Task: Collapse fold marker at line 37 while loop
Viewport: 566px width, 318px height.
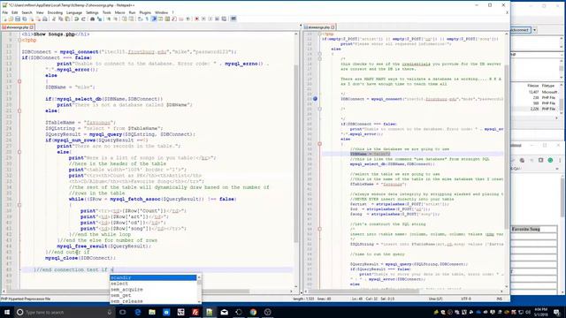Action: coord(19,205)
